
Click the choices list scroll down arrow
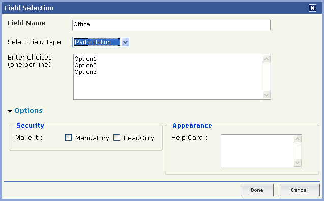pos(266,95)
